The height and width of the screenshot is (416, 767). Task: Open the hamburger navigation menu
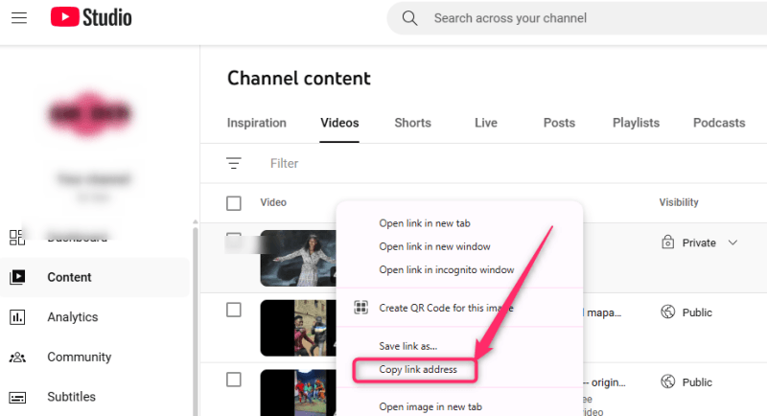(20, 18)
